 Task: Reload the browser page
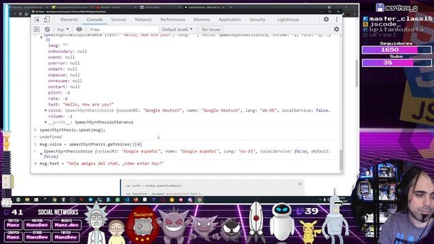[20, 14]
